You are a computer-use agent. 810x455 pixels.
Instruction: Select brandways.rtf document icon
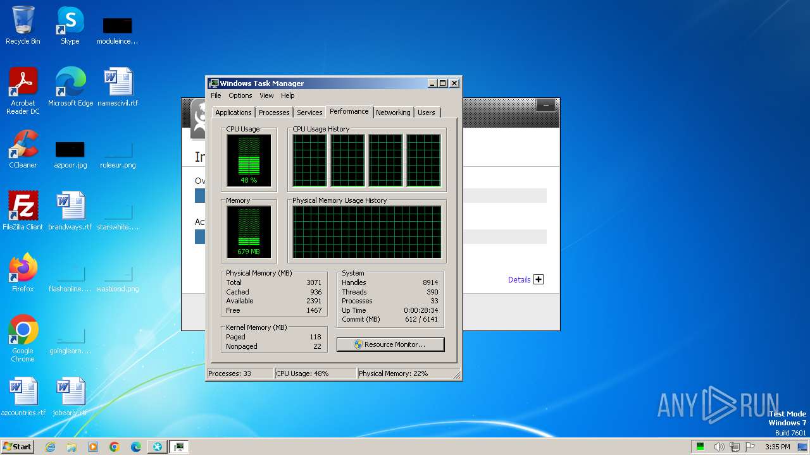click(70, 211)
